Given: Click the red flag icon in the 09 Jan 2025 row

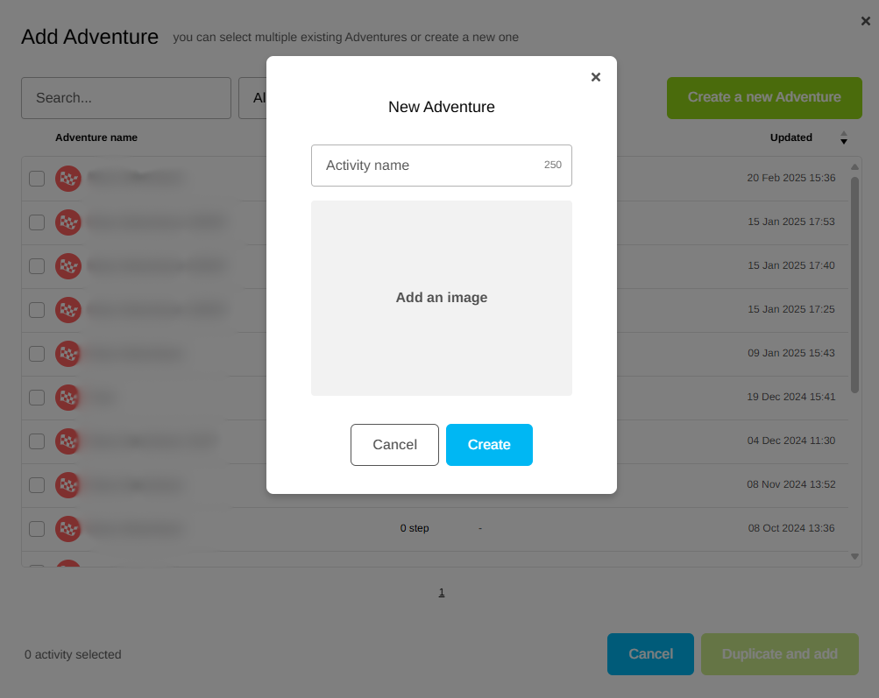Looking at the screenshot, I should [x=68, y=354].
